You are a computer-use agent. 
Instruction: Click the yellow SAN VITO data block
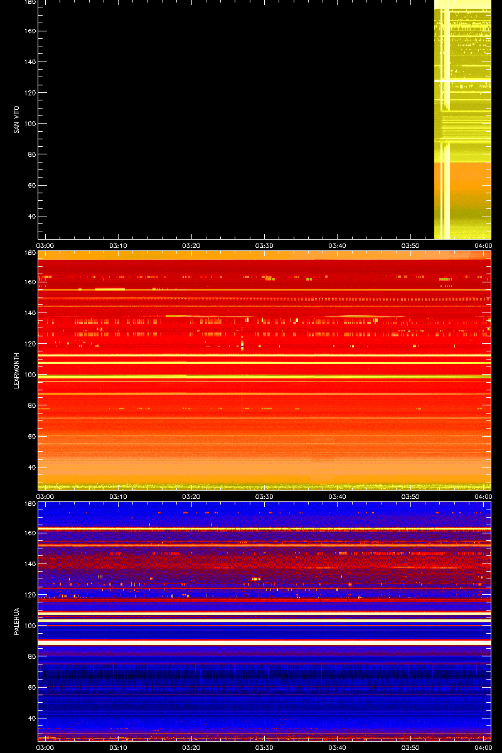[x=462, y=120]
